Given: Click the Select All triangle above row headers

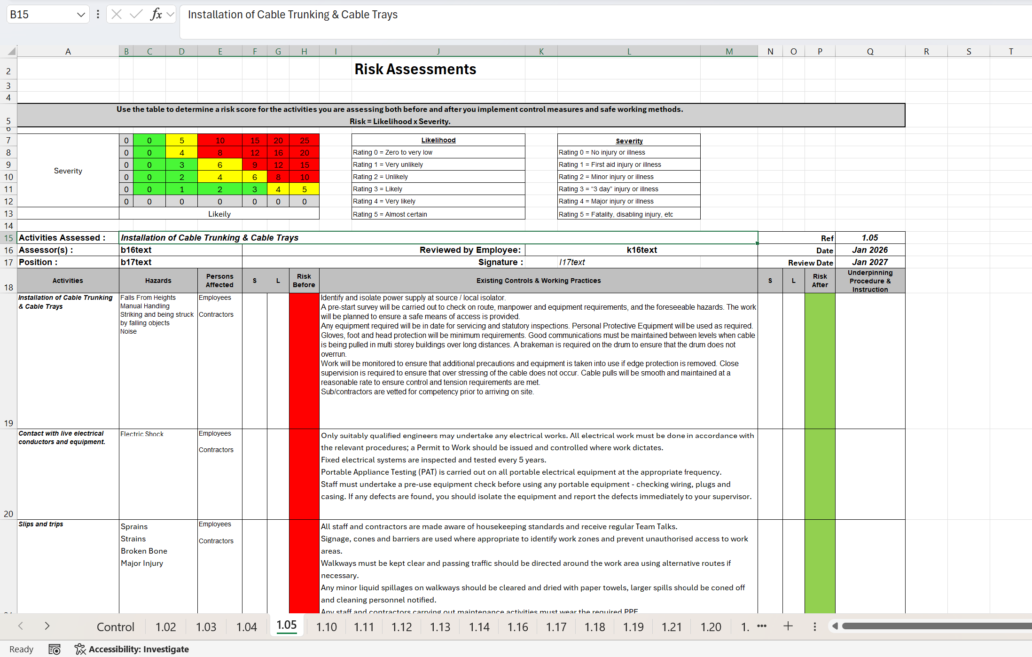Looking at the screenshot, I should 11,51.
